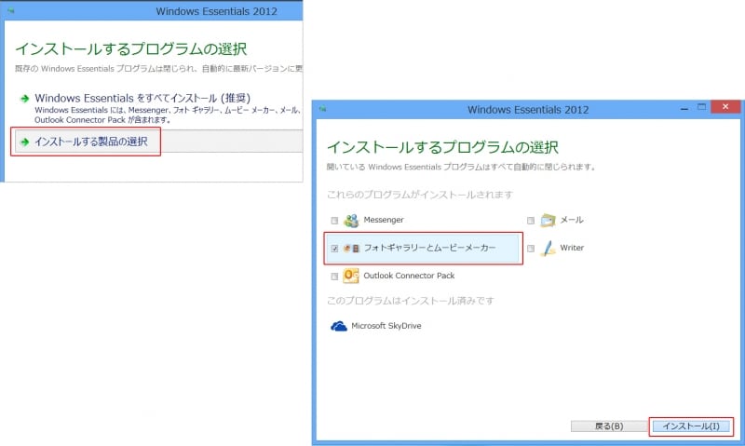Screen dimensions: 745x446
Task: Click green arrow beside インストールする製品の選択
Action: point(23,142)
